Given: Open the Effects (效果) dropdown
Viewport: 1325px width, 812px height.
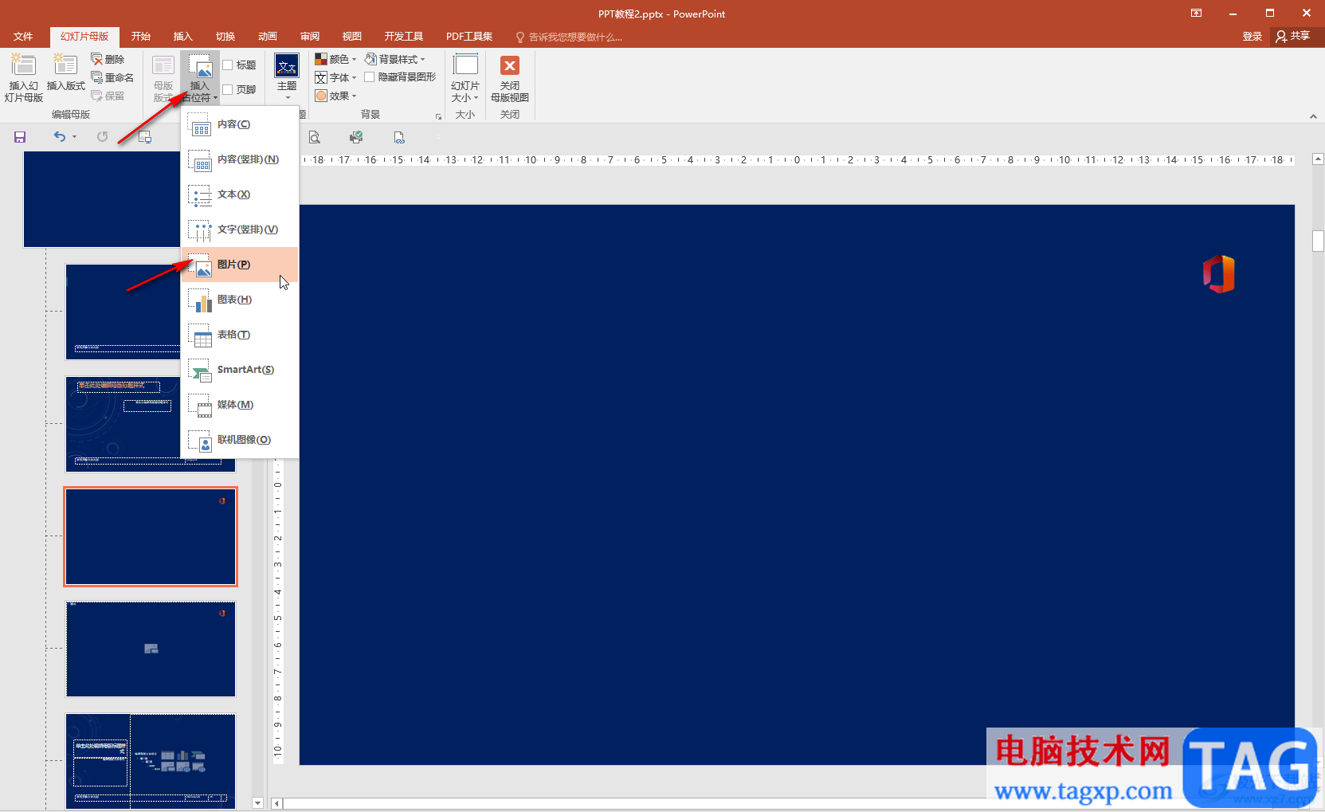Looking at the screenshot, I should (335, 96).
